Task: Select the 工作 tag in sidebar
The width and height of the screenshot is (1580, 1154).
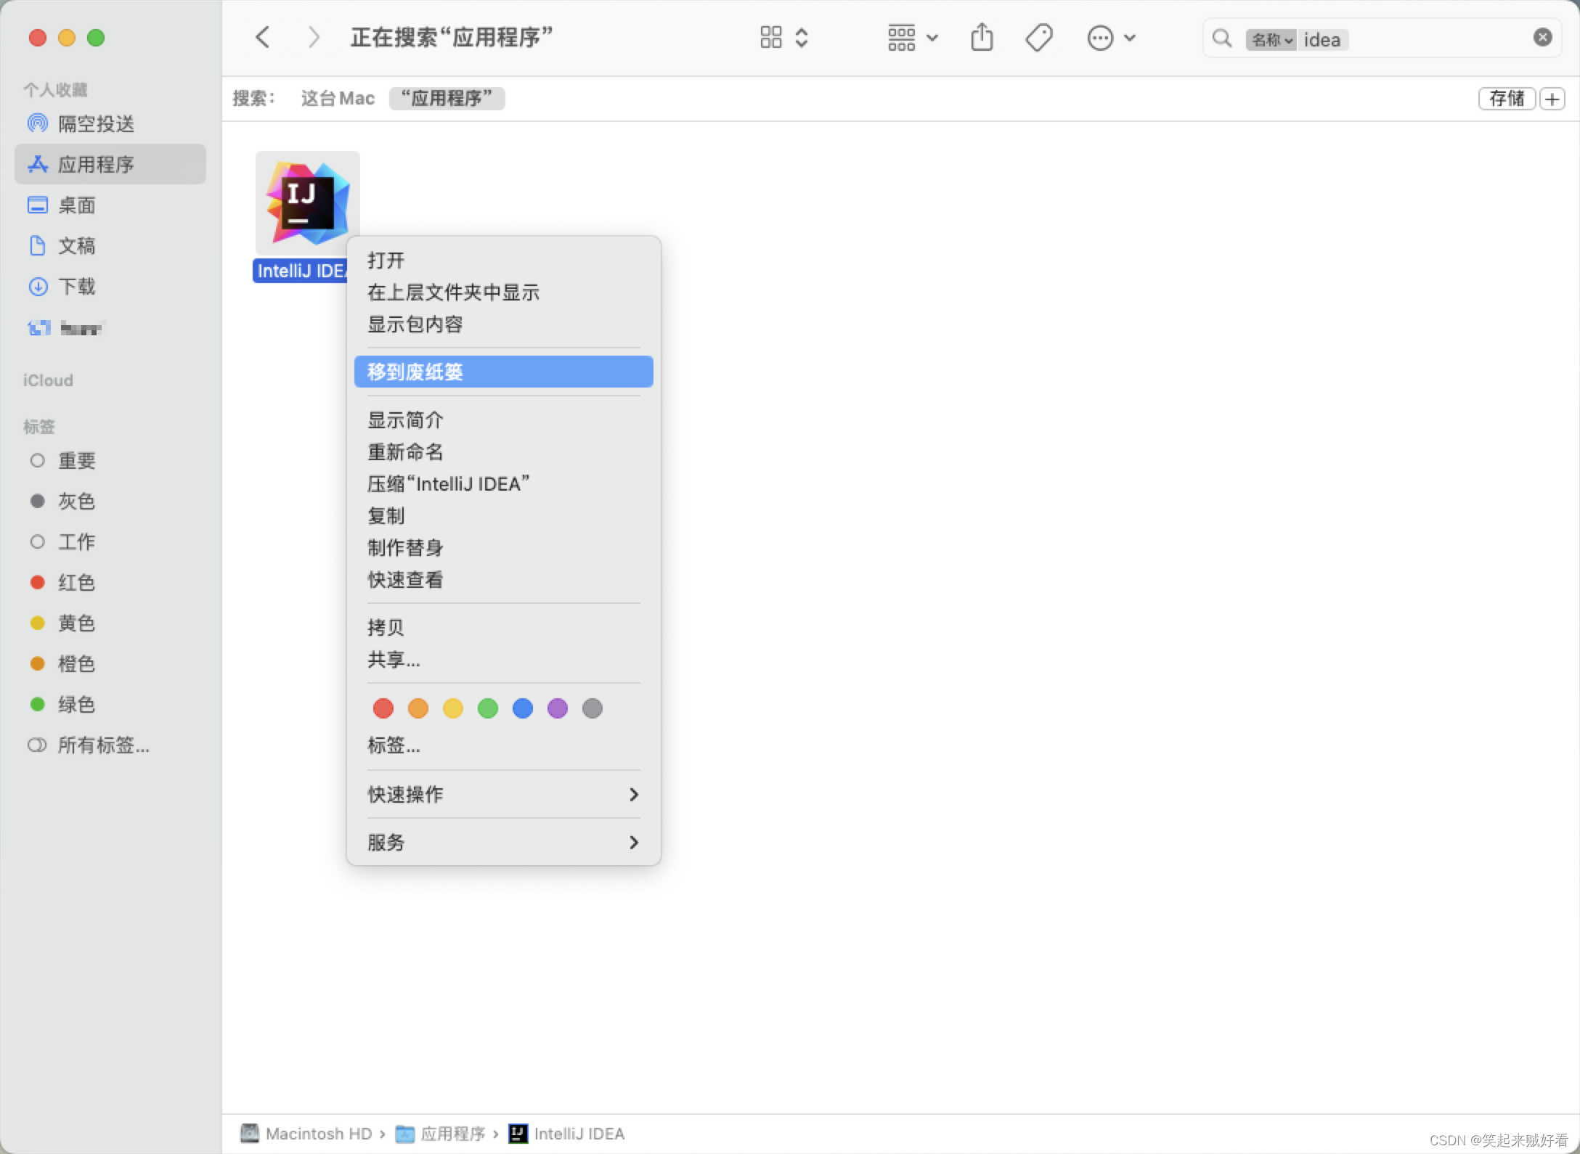Action: click(110, 542)
